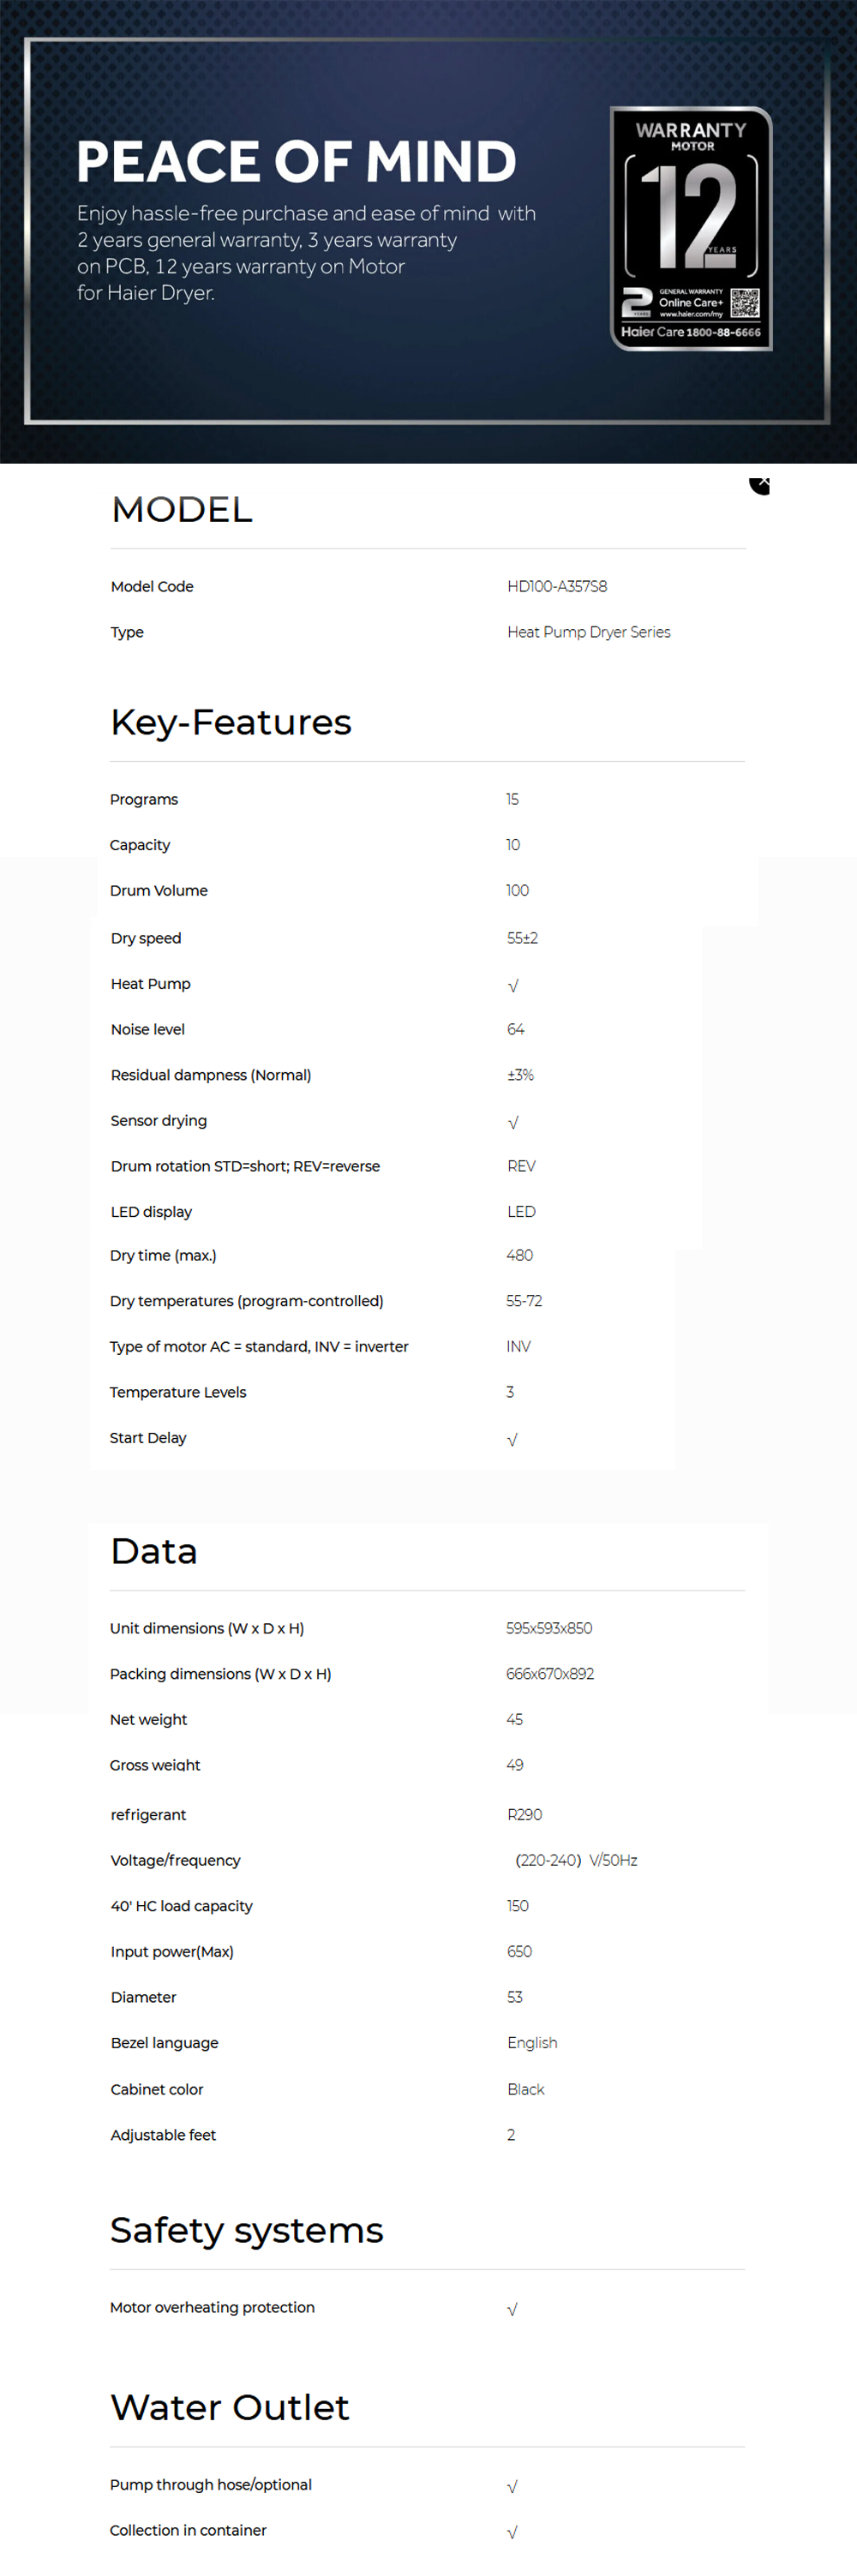The image size is (857, 2571).
Task: Select the Data section heading
Action: pyautogui.click(x=153, y=1552)
